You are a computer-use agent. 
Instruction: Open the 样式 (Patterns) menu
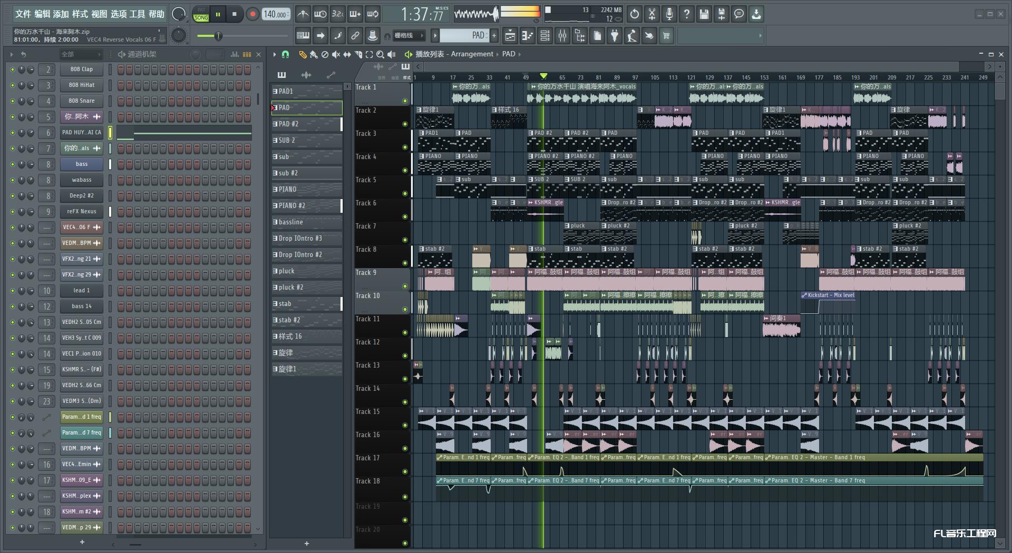pos(80,14)
